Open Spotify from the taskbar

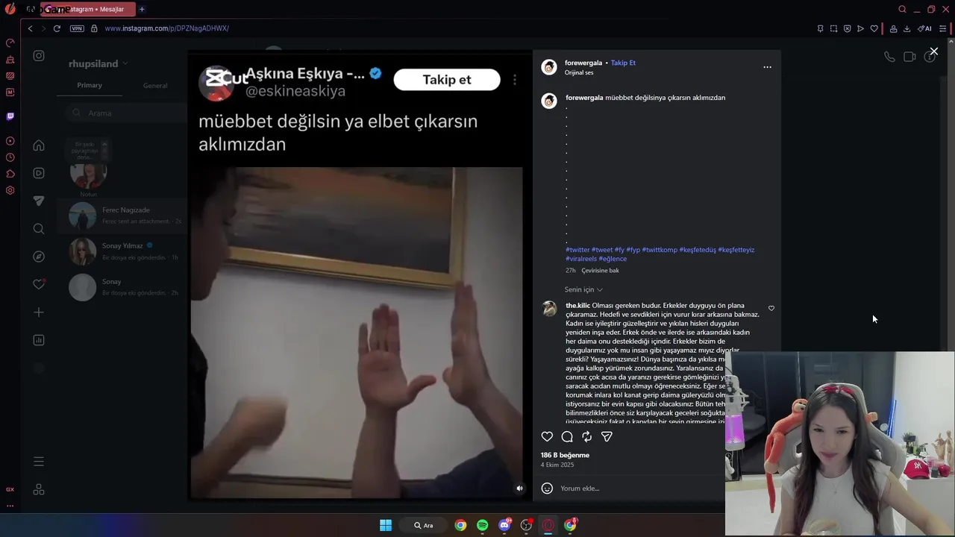(x=482, y=525)
